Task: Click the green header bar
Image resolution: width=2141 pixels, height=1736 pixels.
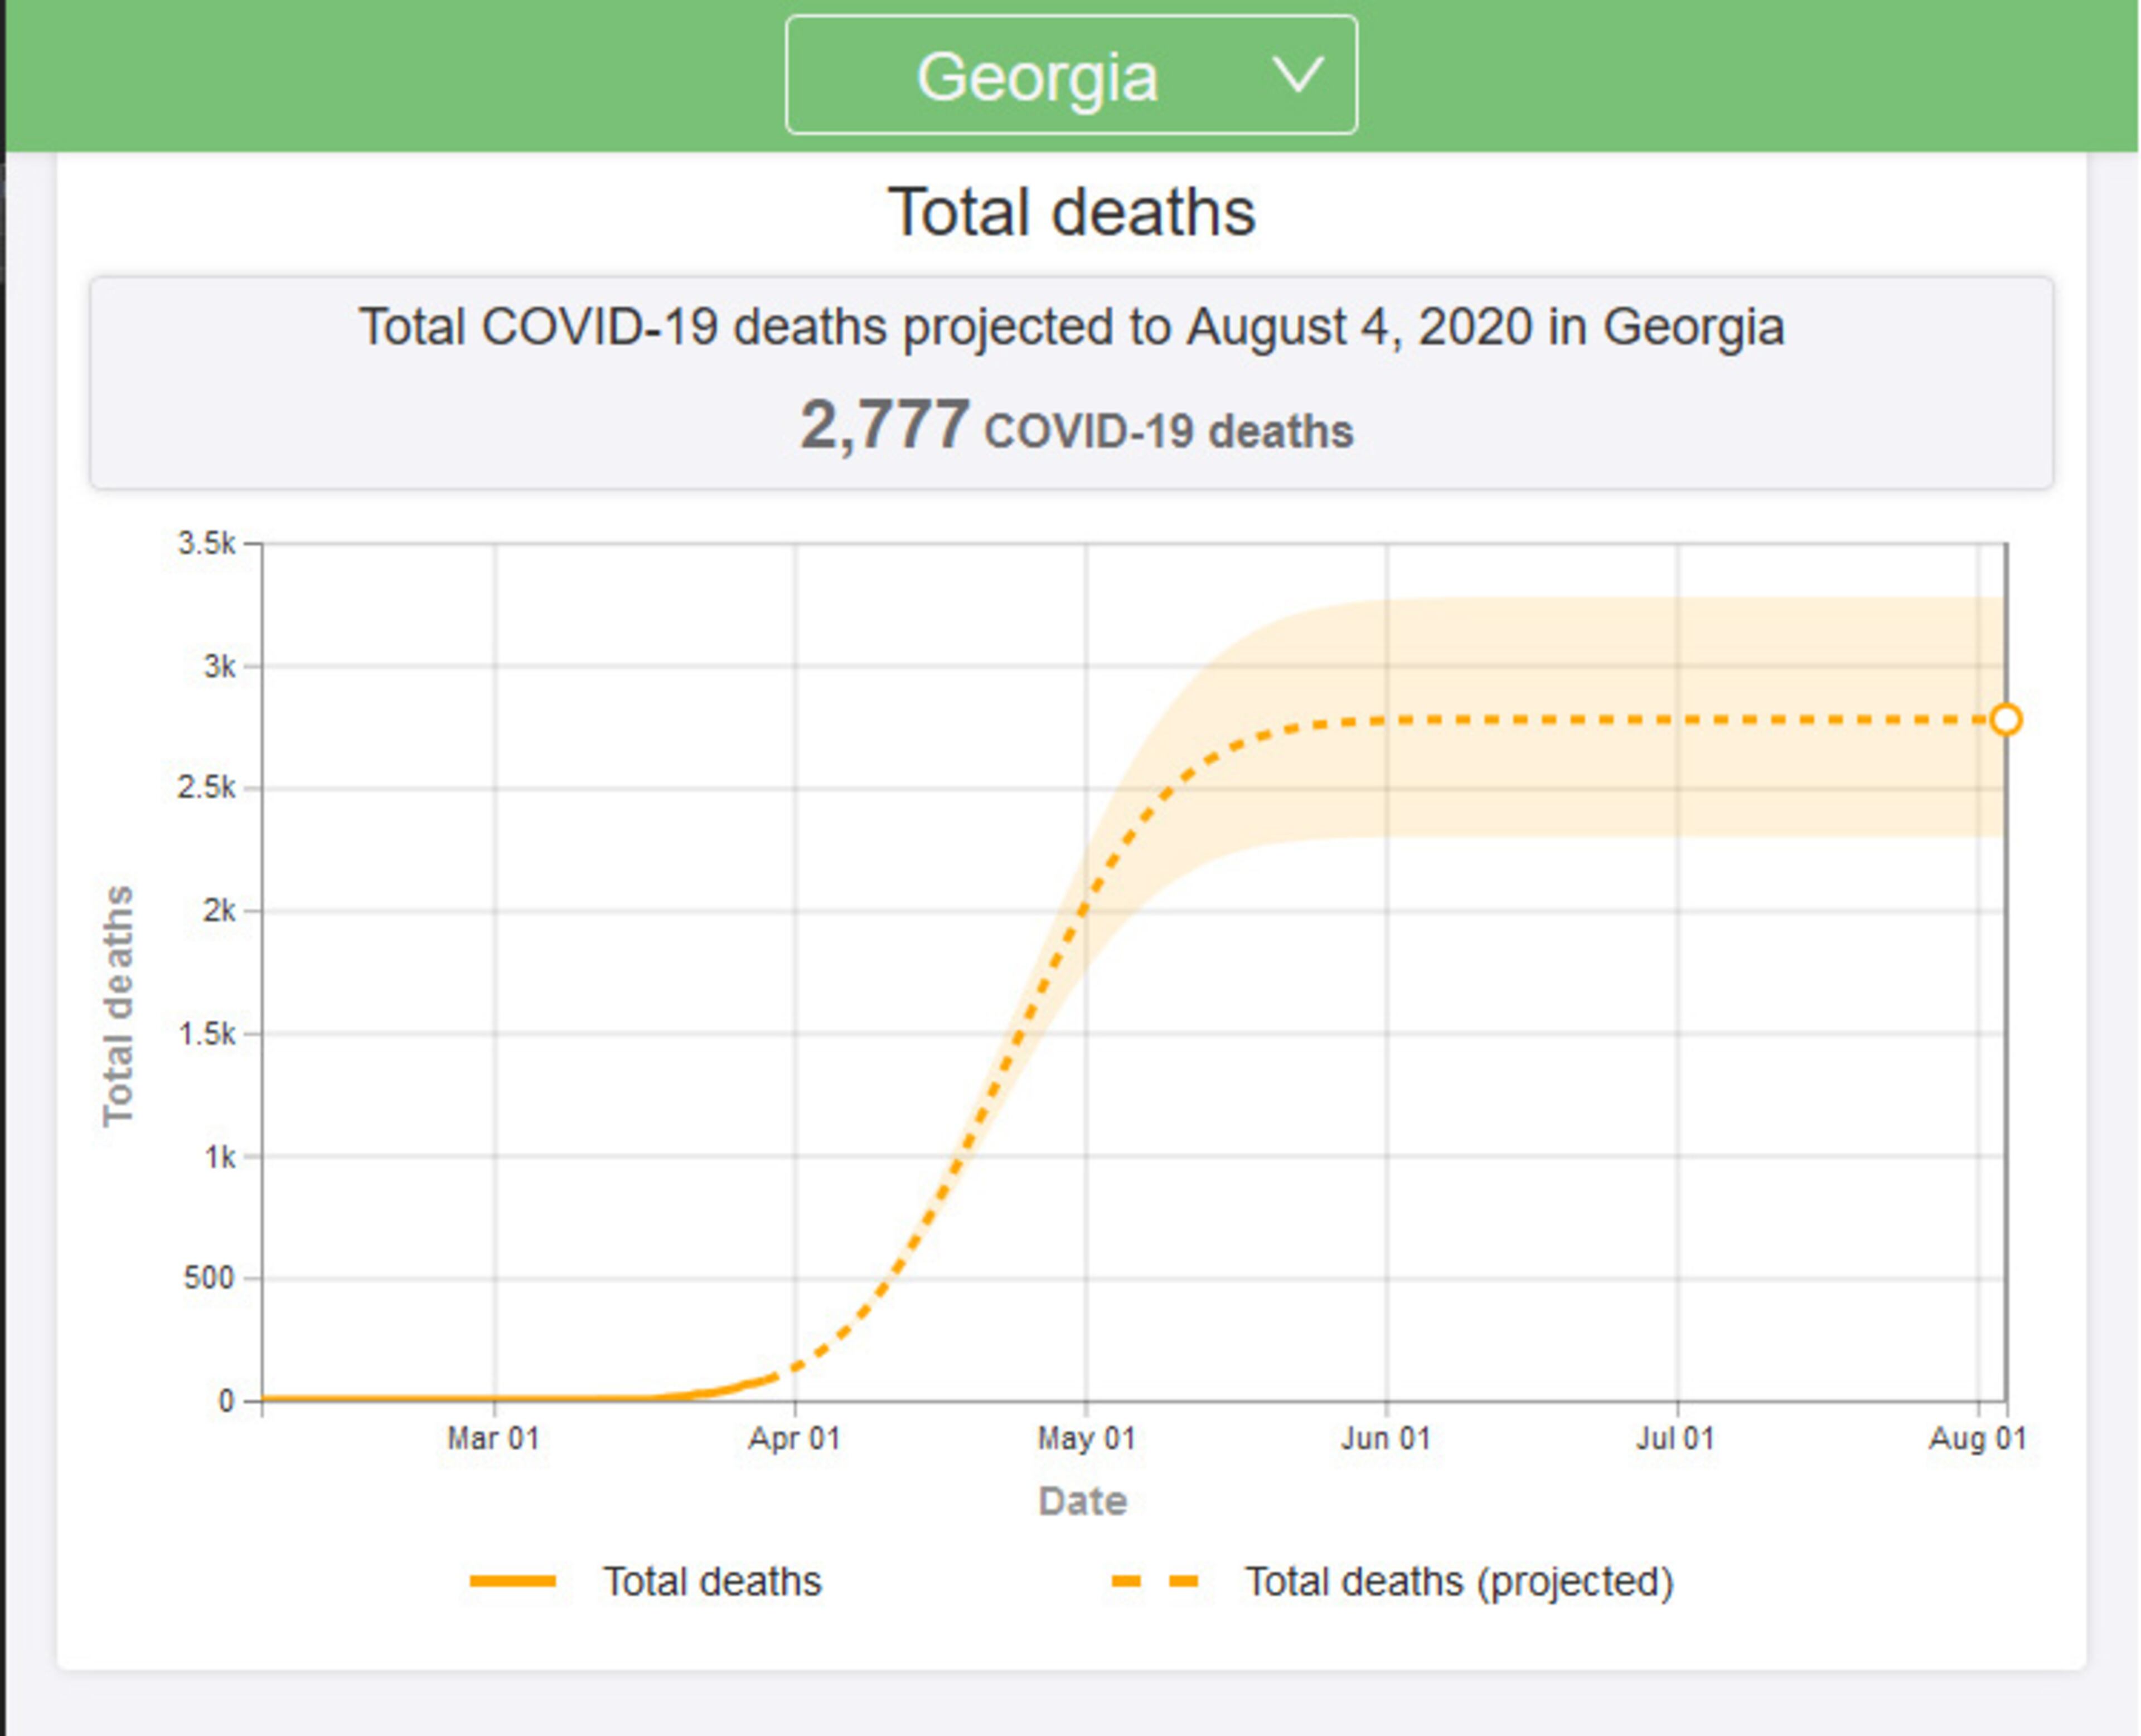Action: click(x=400, y=70)
